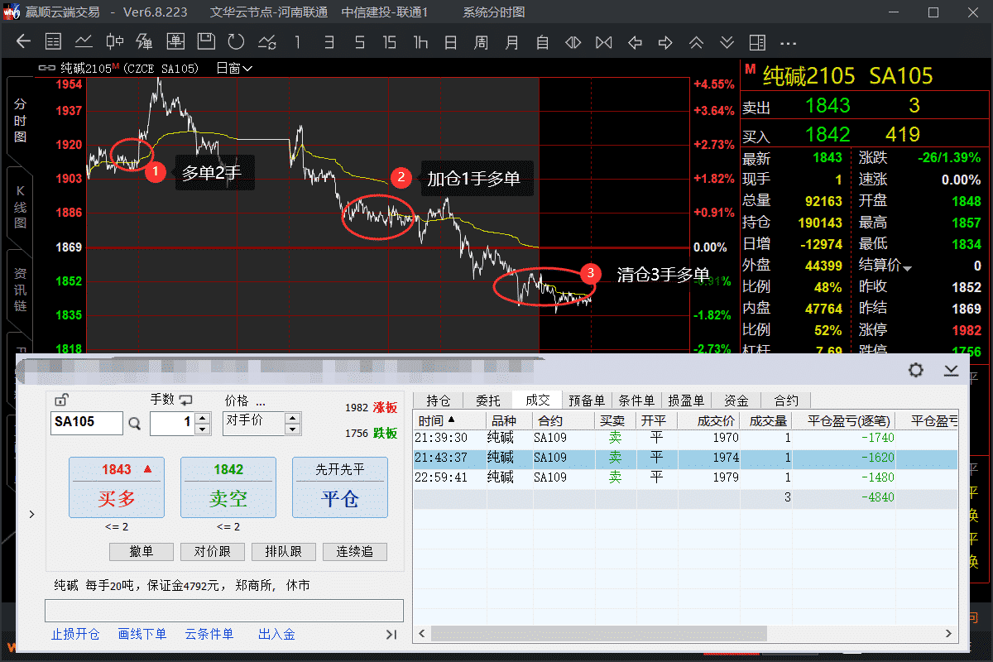The width and height of the screenshot is (993, 662).
Task: Select the 自 custom period button
Action: (542, 42)
